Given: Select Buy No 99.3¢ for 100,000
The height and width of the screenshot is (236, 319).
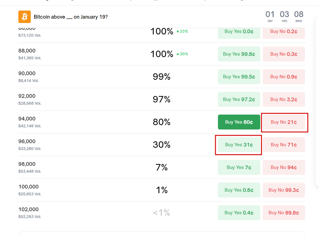Looking at the screenshot, I should [284, 190].
